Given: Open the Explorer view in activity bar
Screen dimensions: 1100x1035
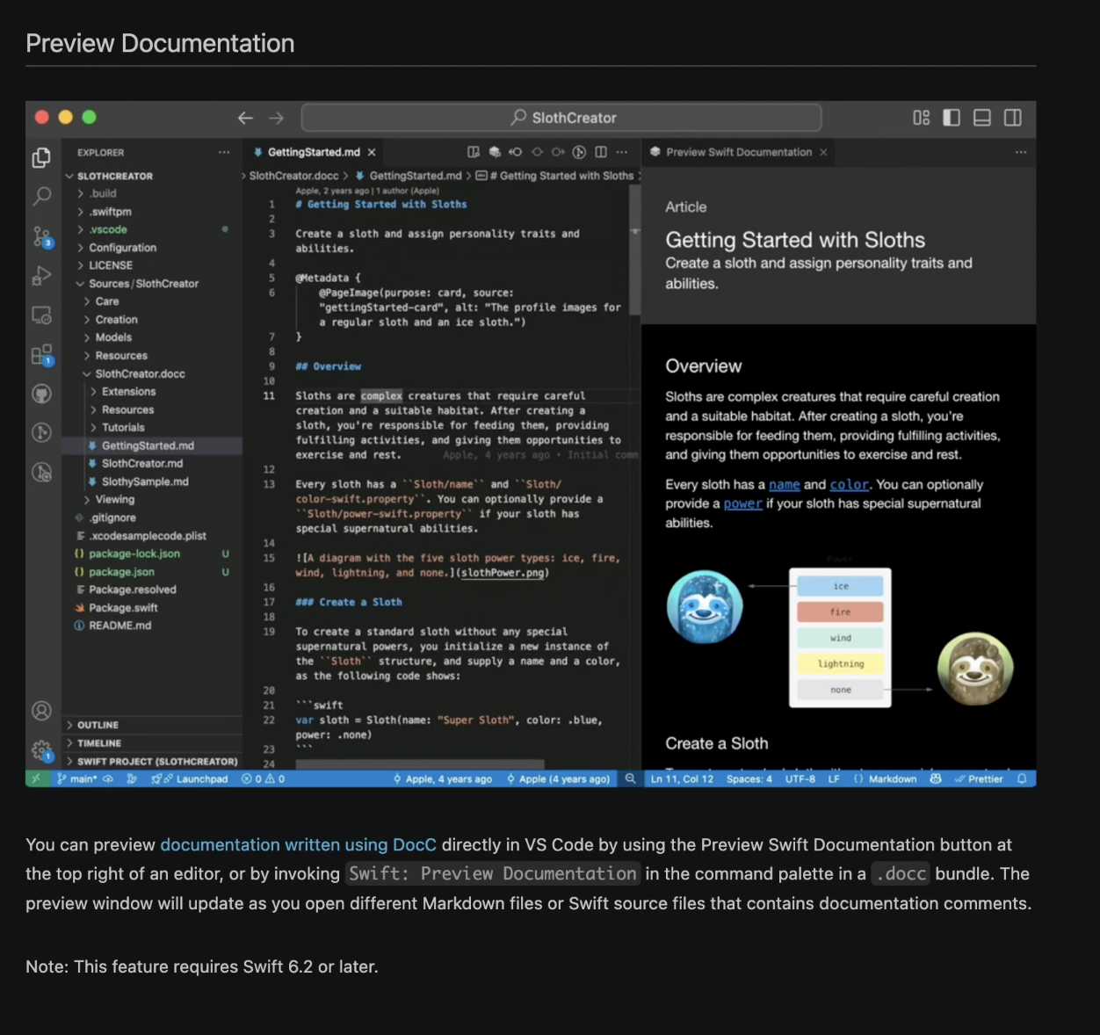Looking at the screenshot, I should (41, 157).
